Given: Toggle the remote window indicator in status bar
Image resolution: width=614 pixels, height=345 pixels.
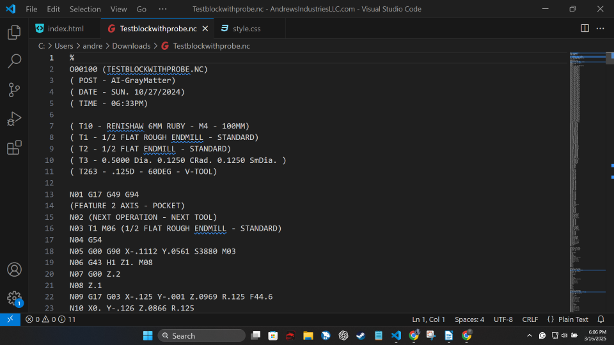Looking at the screenshot, I should click(x=10, y=319).
